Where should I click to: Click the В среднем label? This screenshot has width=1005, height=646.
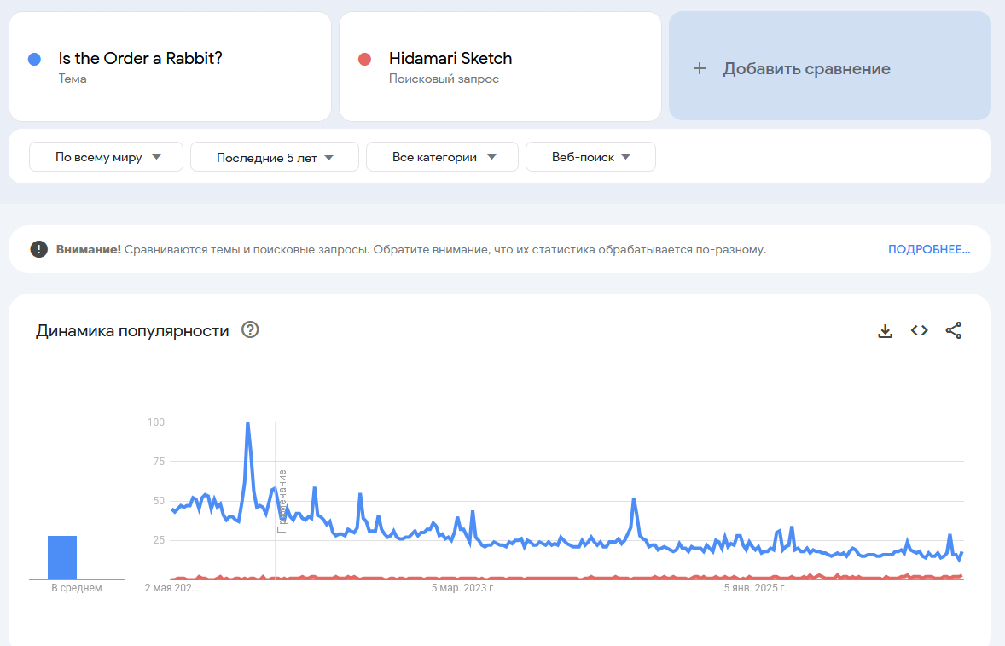click(76, 588)
